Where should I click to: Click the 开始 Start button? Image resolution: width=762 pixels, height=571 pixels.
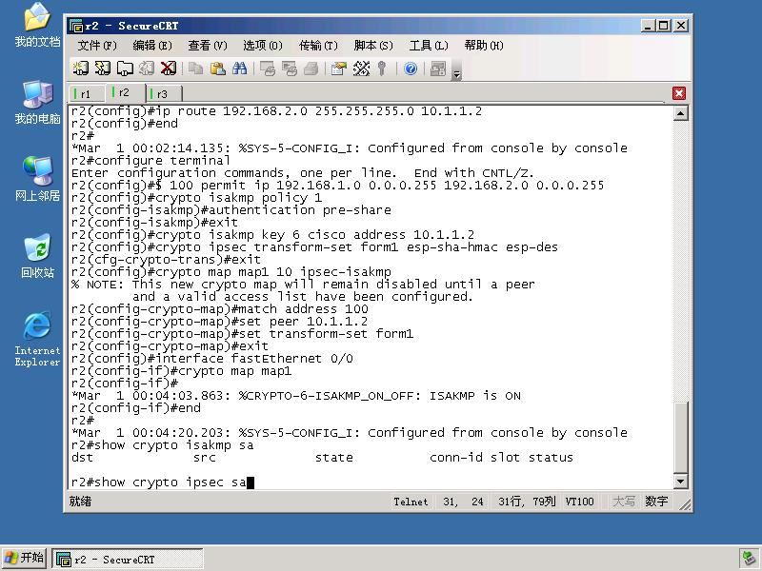(x=25, y=559)
